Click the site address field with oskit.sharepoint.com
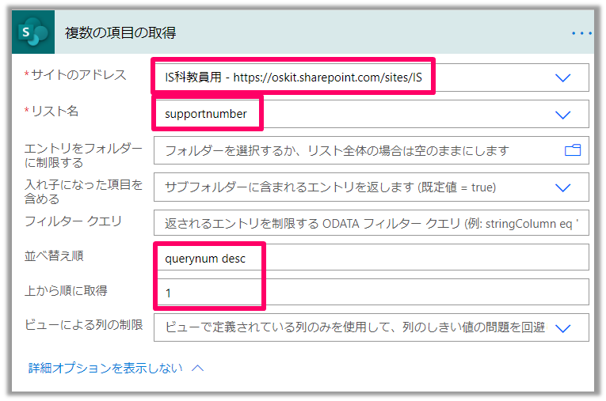 coord(371,78)
